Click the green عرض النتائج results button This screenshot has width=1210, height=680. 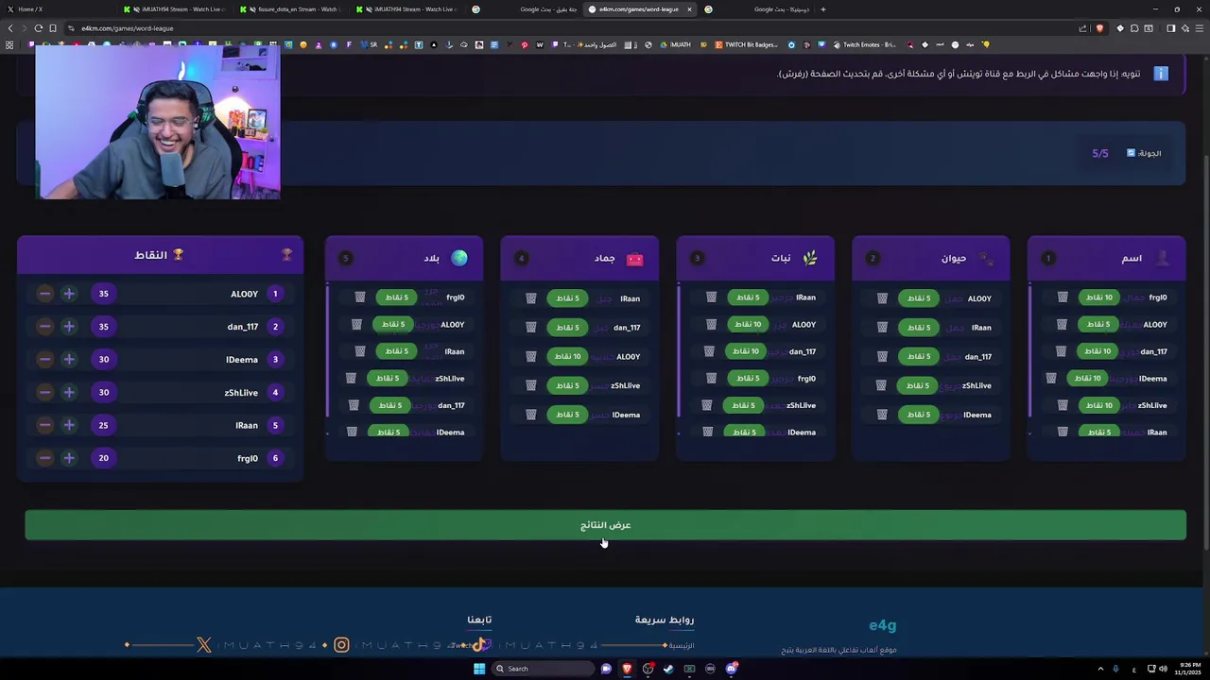[x=605, y=525]
